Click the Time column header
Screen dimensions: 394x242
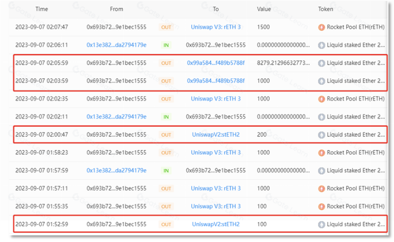click(x=41, y=9)
